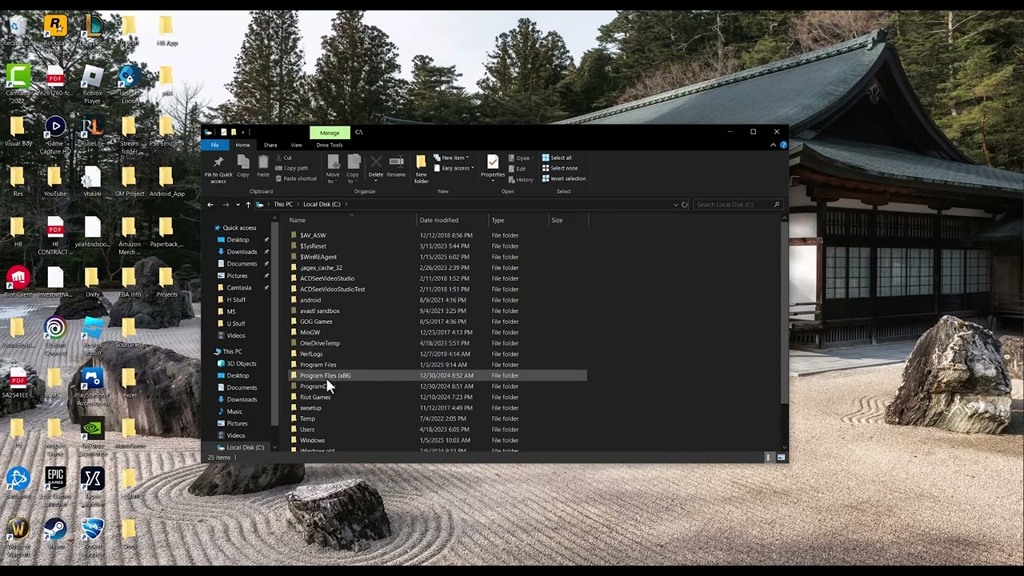Expand address bar previous locations dropdown
The image size is (1024, 576).
click(675, 205)
